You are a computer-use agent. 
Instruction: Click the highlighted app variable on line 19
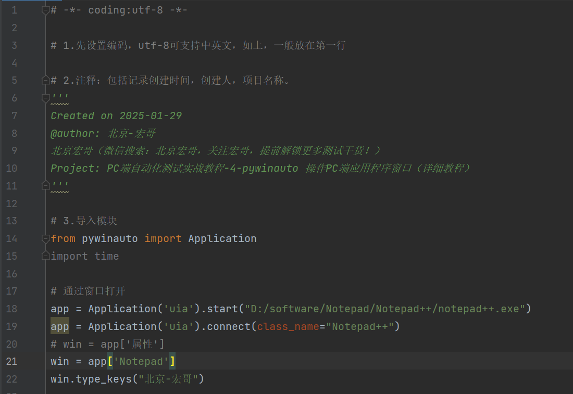point(59,326)
